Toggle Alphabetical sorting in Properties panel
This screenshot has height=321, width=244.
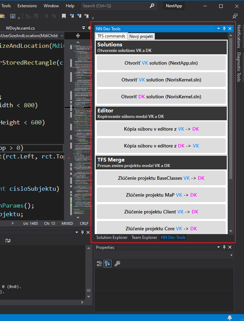tap(108, 264)
